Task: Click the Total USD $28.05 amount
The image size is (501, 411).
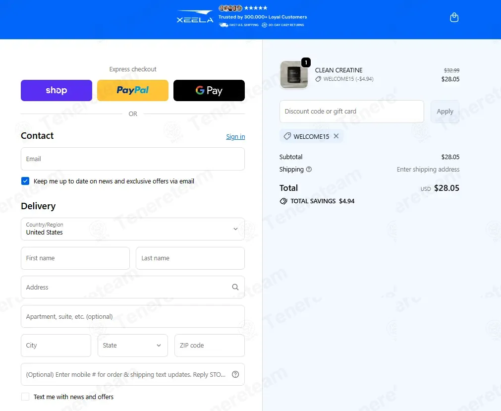Action: click(446, 188)
